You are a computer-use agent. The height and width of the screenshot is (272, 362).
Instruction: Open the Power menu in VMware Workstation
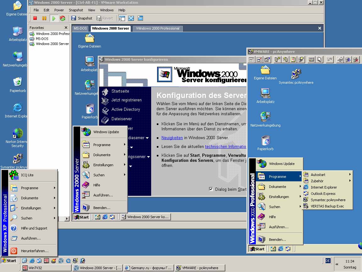coord(59,10)
